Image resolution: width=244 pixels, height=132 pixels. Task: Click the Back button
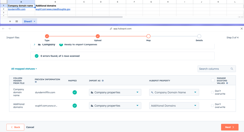click(x=16, y=127)
